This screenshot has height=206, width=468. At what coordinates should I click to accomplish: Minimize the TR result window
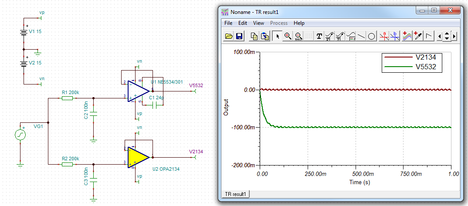click(422, 10)
